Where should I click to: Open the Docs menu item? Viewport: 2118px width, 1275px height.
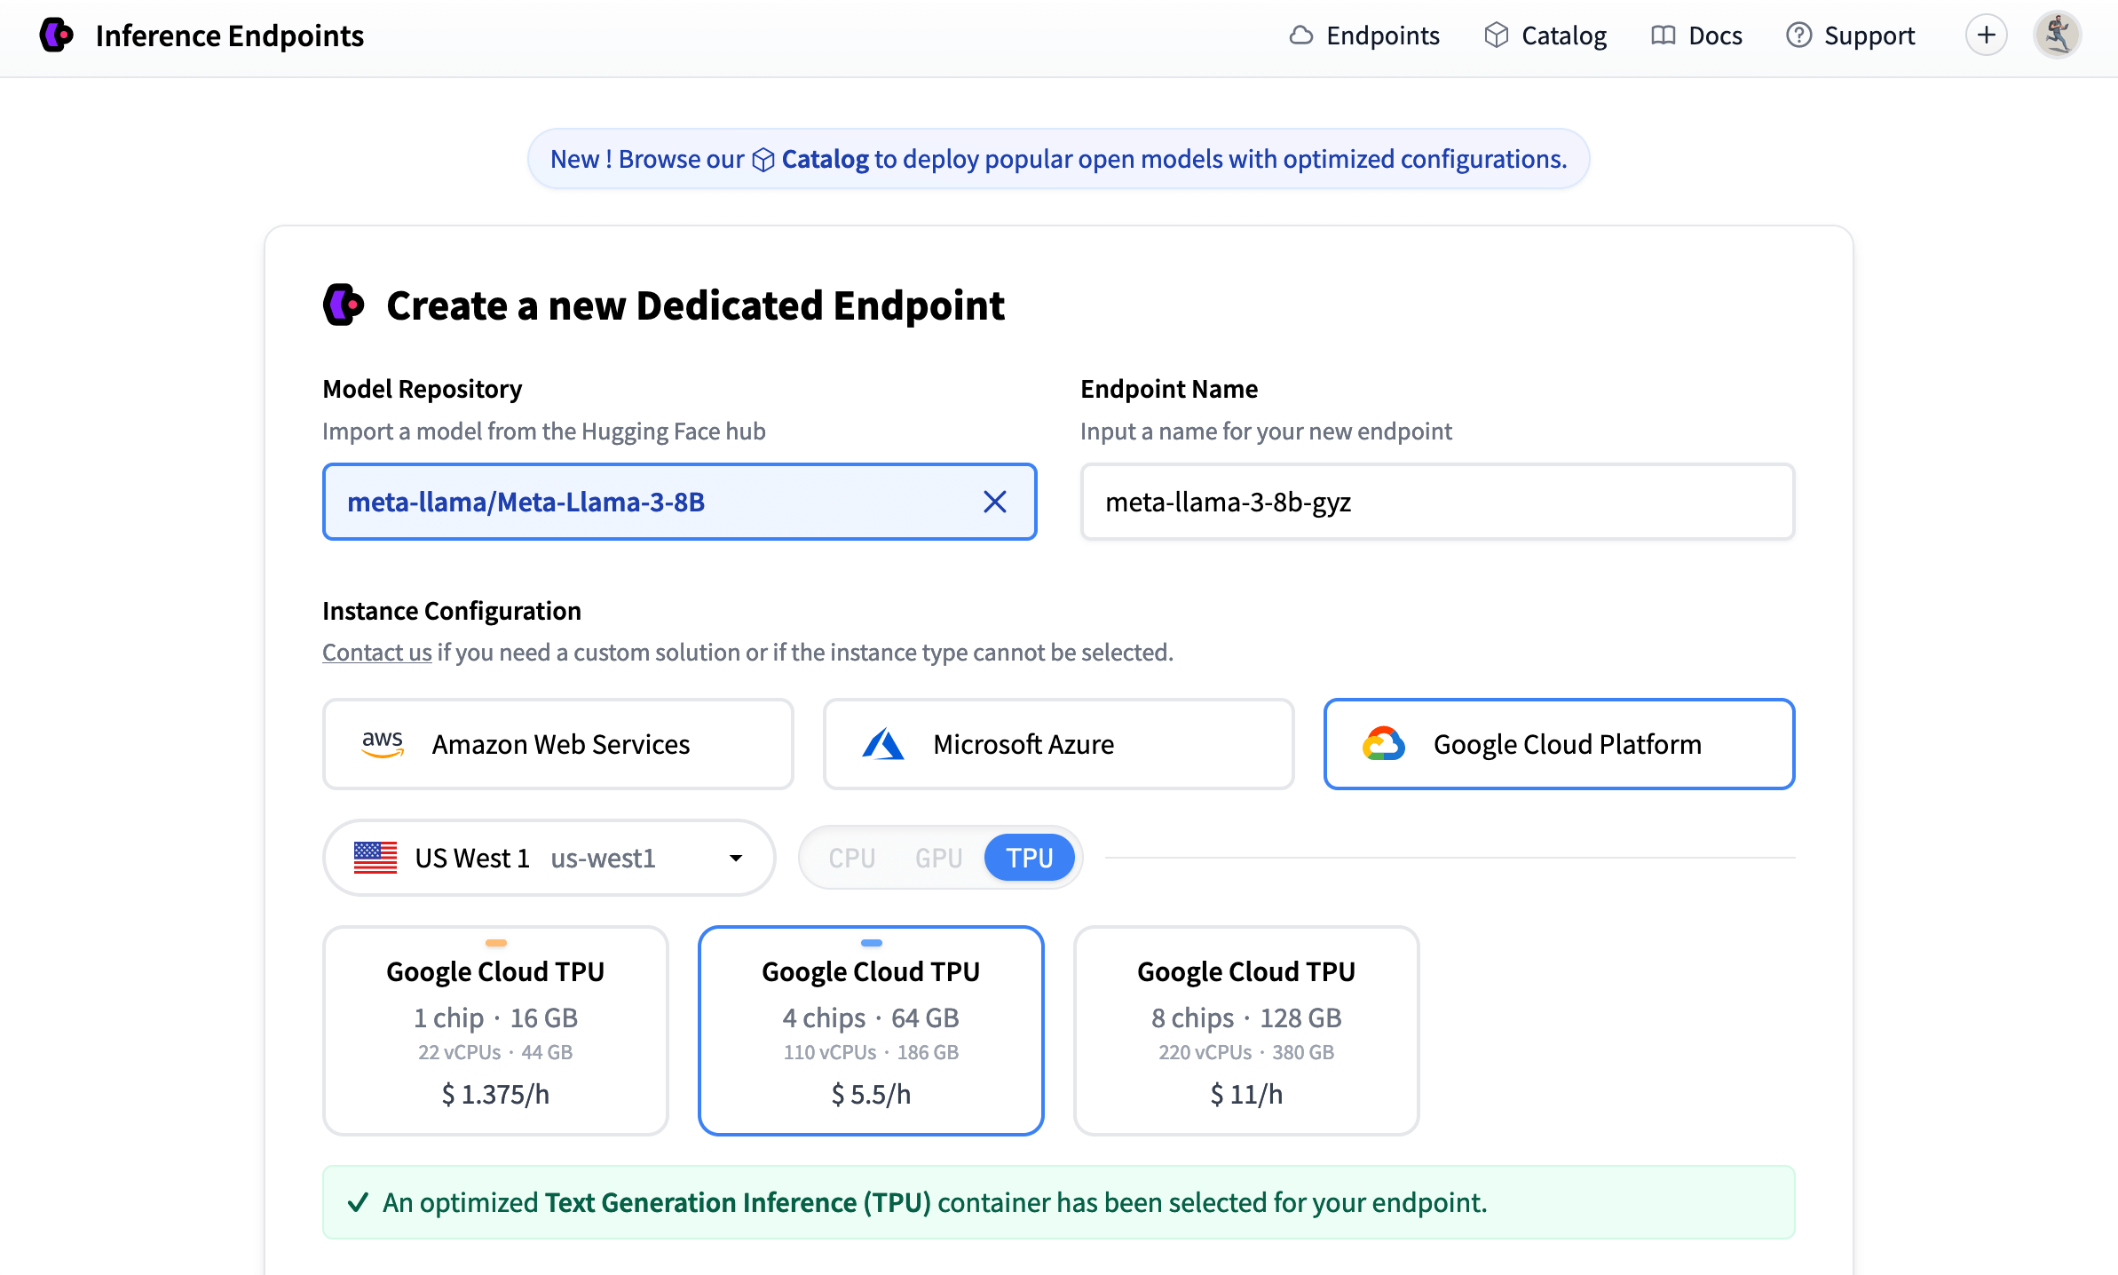click(x=1696, y=36)
